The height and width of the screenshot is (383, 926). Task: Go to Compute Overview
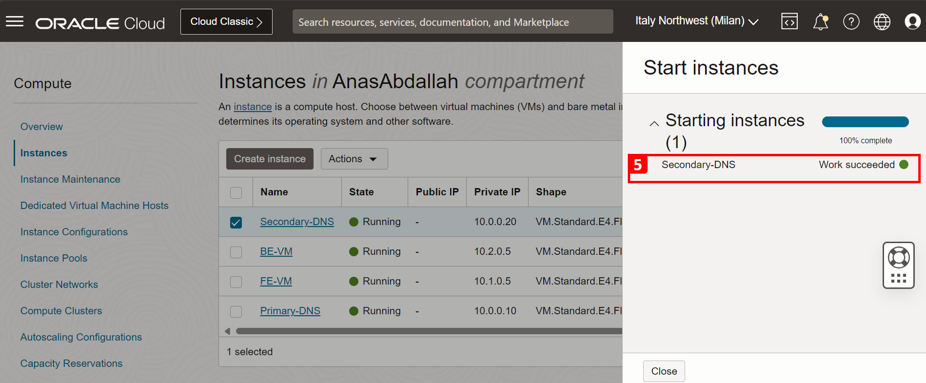pyautogui.click(x=41, y=126)
